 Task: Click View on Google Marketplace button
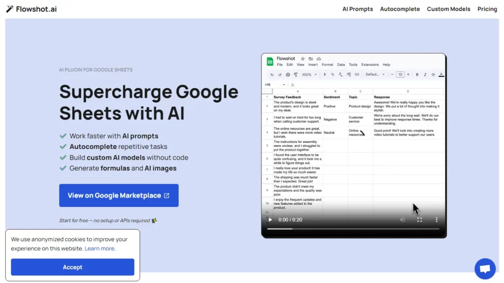(119, 196)
